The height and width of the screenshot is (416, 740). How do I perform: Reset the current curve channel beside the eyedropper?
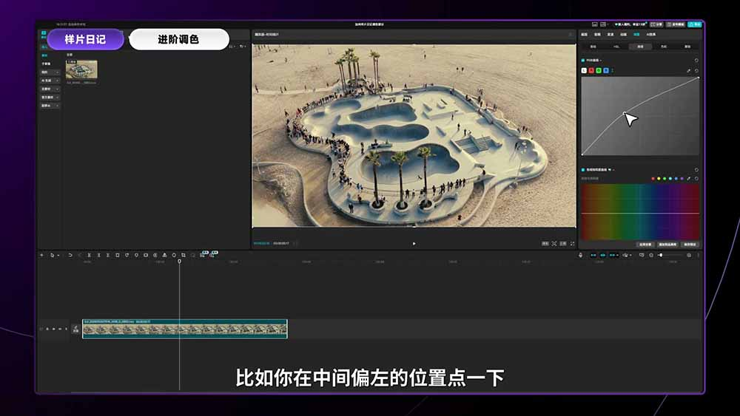(x=696, y=71)
